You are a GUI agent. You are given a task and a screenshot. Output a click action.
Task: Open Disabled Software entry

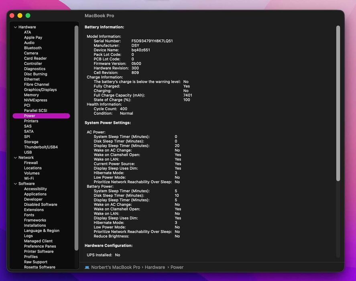[x=41, y=205]
